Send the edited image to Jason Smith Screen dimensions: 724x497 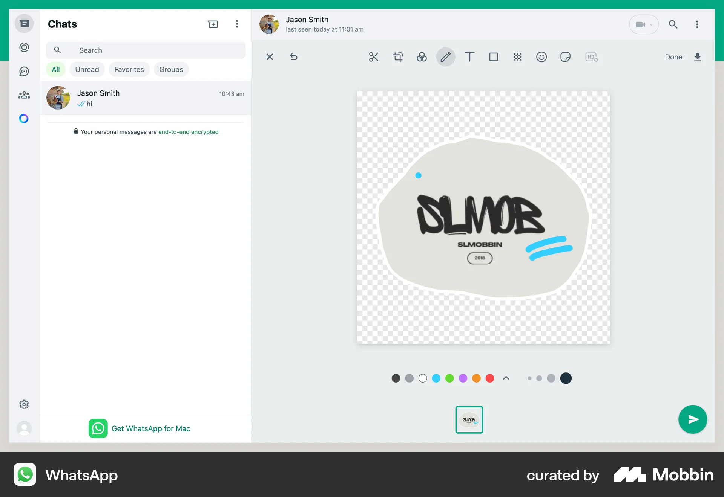pos(693,419)
